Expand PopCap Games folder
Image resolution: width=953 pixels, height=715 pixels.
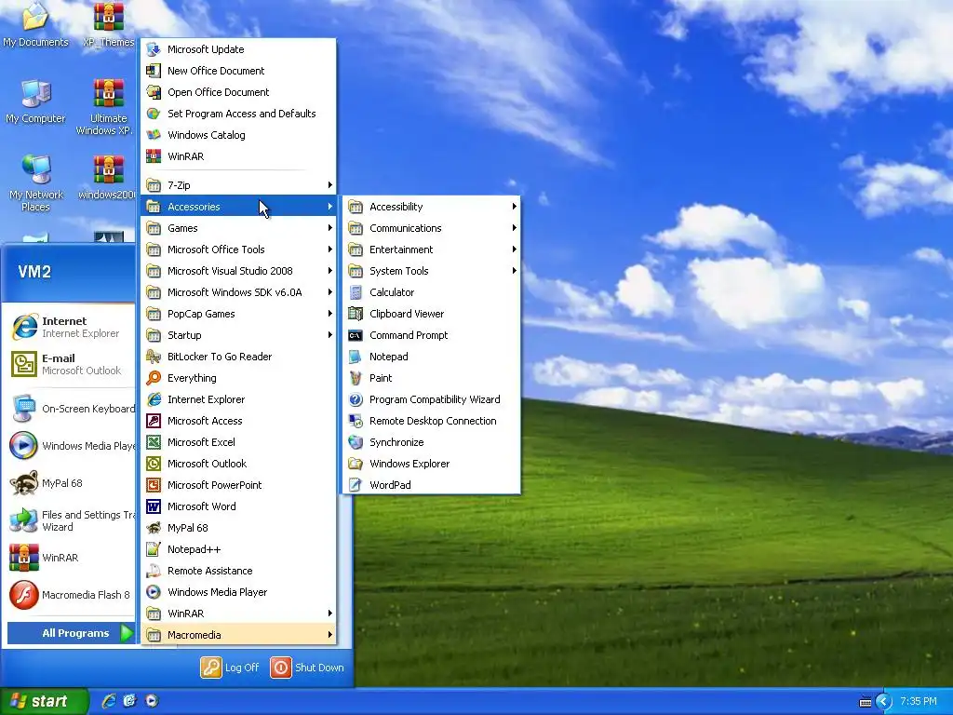pyautogui.click(x=238, y=314)
